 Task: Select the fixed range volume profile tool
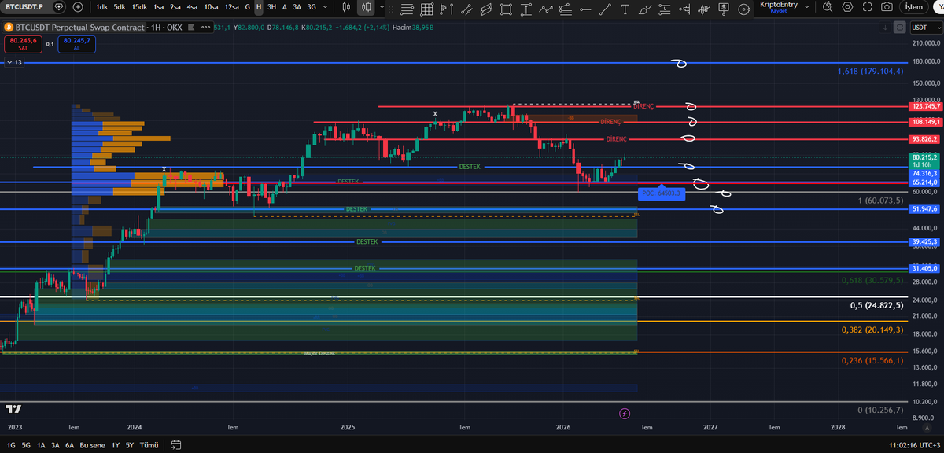click(x=684, y=9)
